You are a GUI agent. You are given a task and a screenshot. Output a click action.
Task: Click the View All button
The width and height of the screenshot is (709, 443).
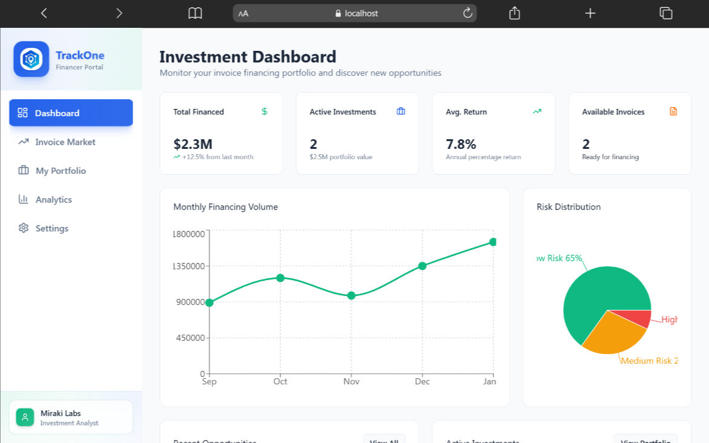tap(384, 440)
